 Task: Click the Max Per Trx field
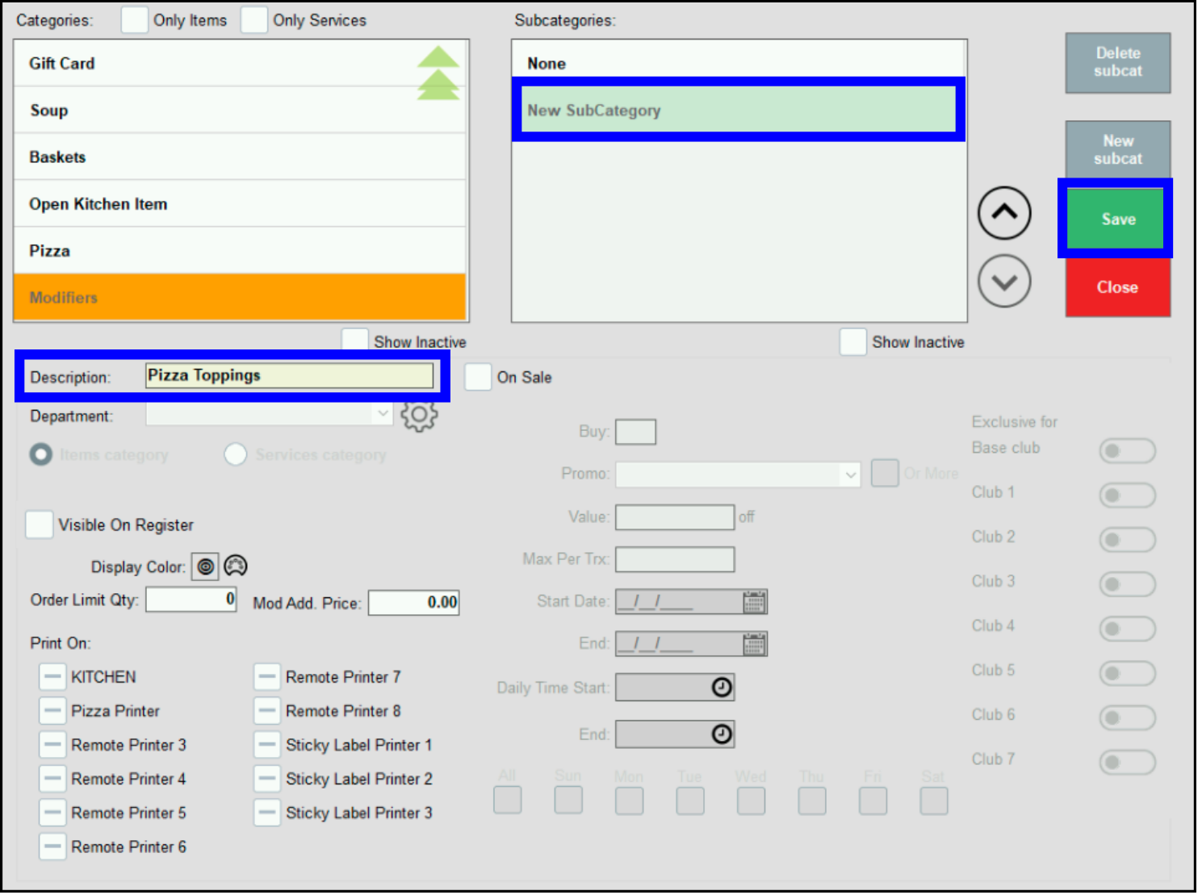(675, 559)
